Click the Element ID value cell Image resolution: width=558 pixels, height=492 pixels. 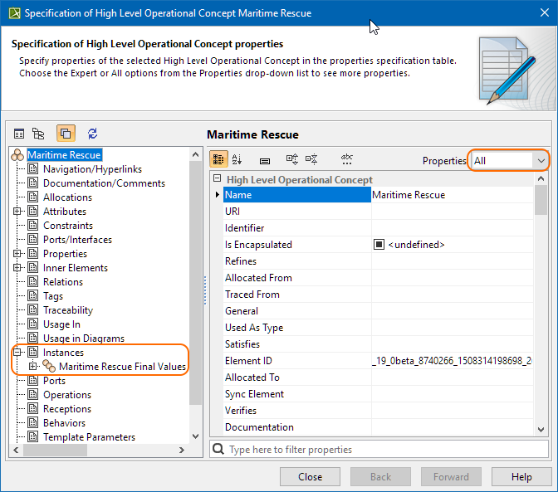[x=452, y=361]
